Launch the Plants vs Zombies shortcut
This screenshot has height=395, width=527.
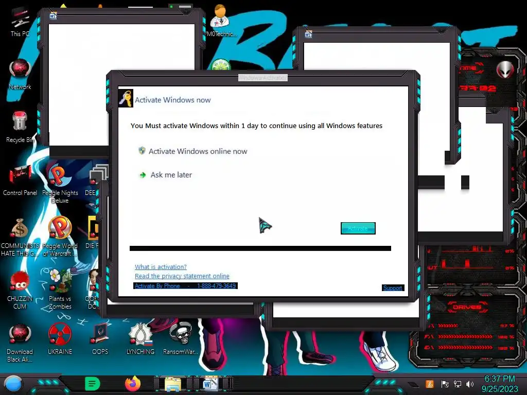(x=60, y=290)
